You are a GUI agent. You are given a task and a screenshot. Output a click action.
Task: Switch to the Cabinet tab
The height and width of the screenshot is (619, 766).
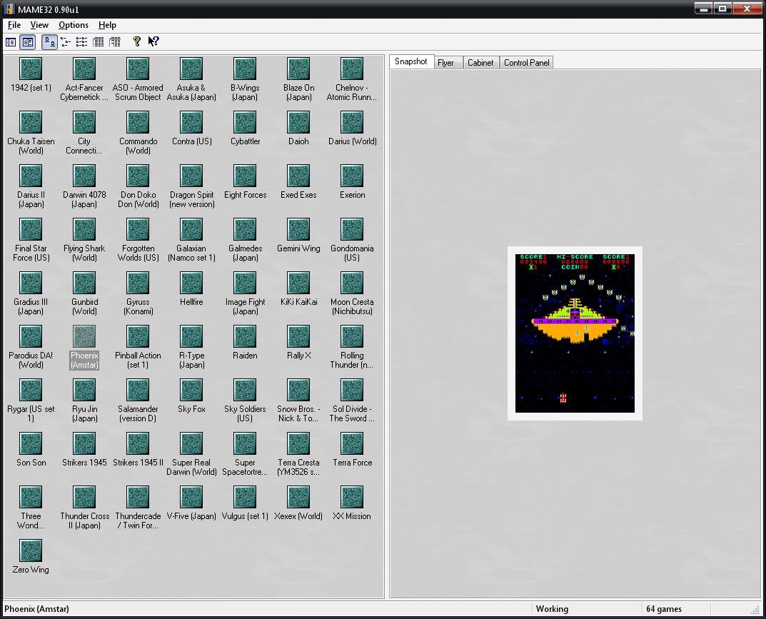480,63
